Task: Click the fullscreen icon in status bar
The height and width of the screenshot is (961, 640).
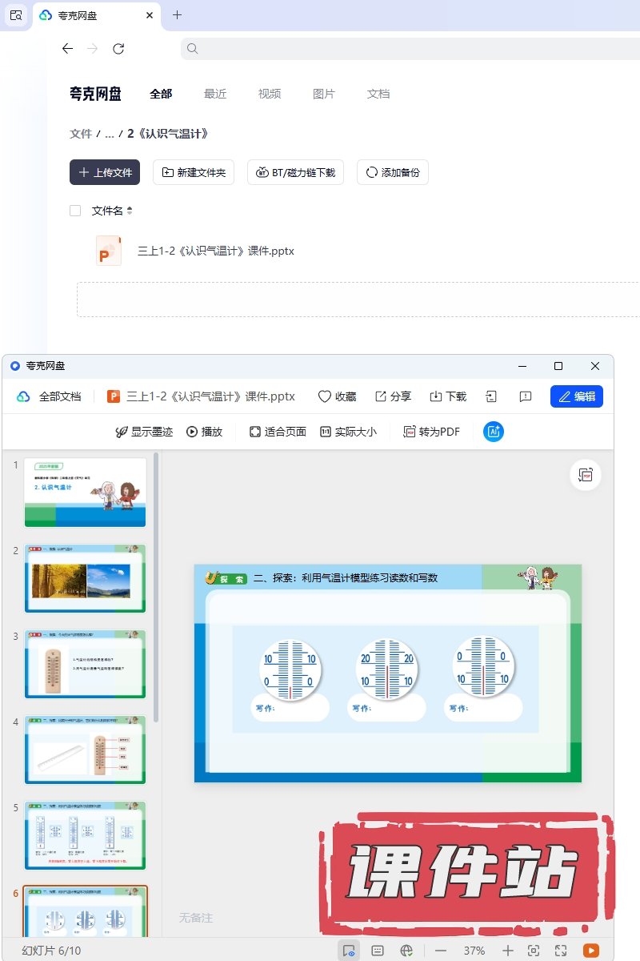Action: point(561,951)
